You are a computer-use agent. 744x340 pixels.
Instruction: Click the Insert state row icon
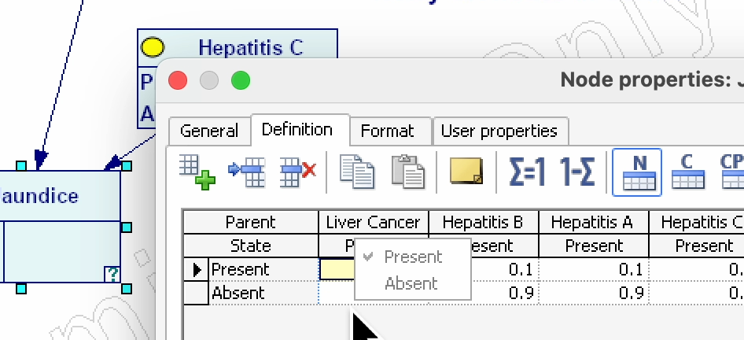[x=247, y=172]
